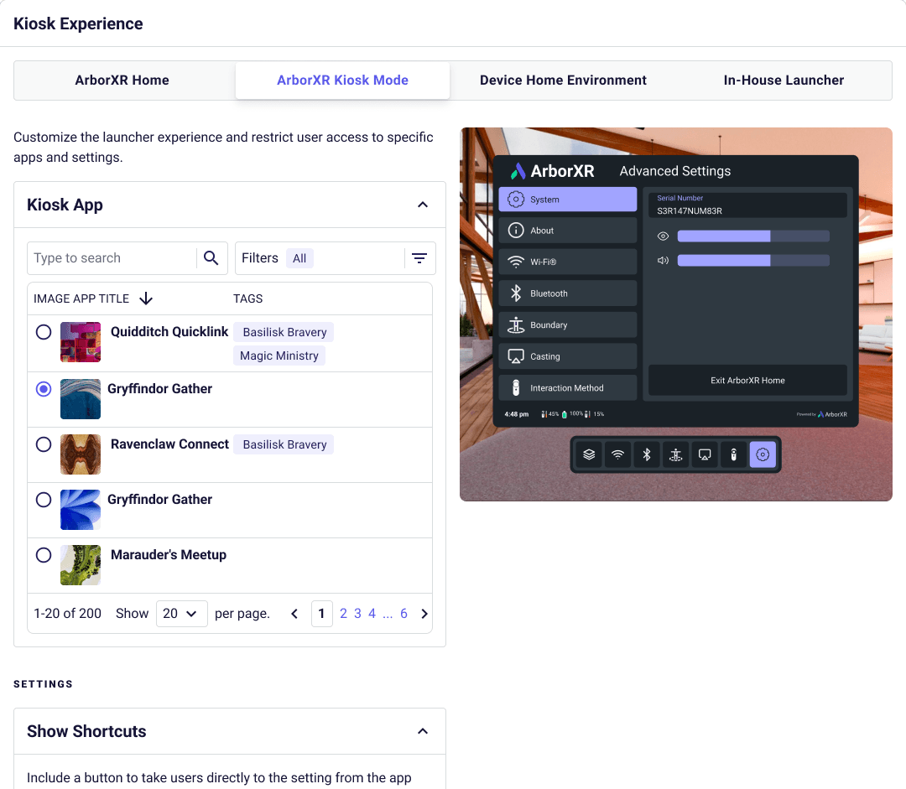Click the Ravenclaw Connect title
Screen dimensions: 906x789
169,444
